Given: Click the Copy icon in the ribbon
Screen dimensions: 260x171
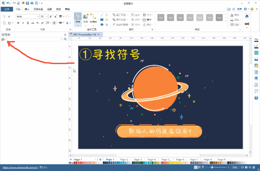Looking at the screenshot, I should 5,23.
